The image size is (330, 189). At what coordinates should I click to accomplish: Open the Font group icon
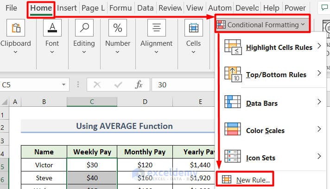[52, 28]
